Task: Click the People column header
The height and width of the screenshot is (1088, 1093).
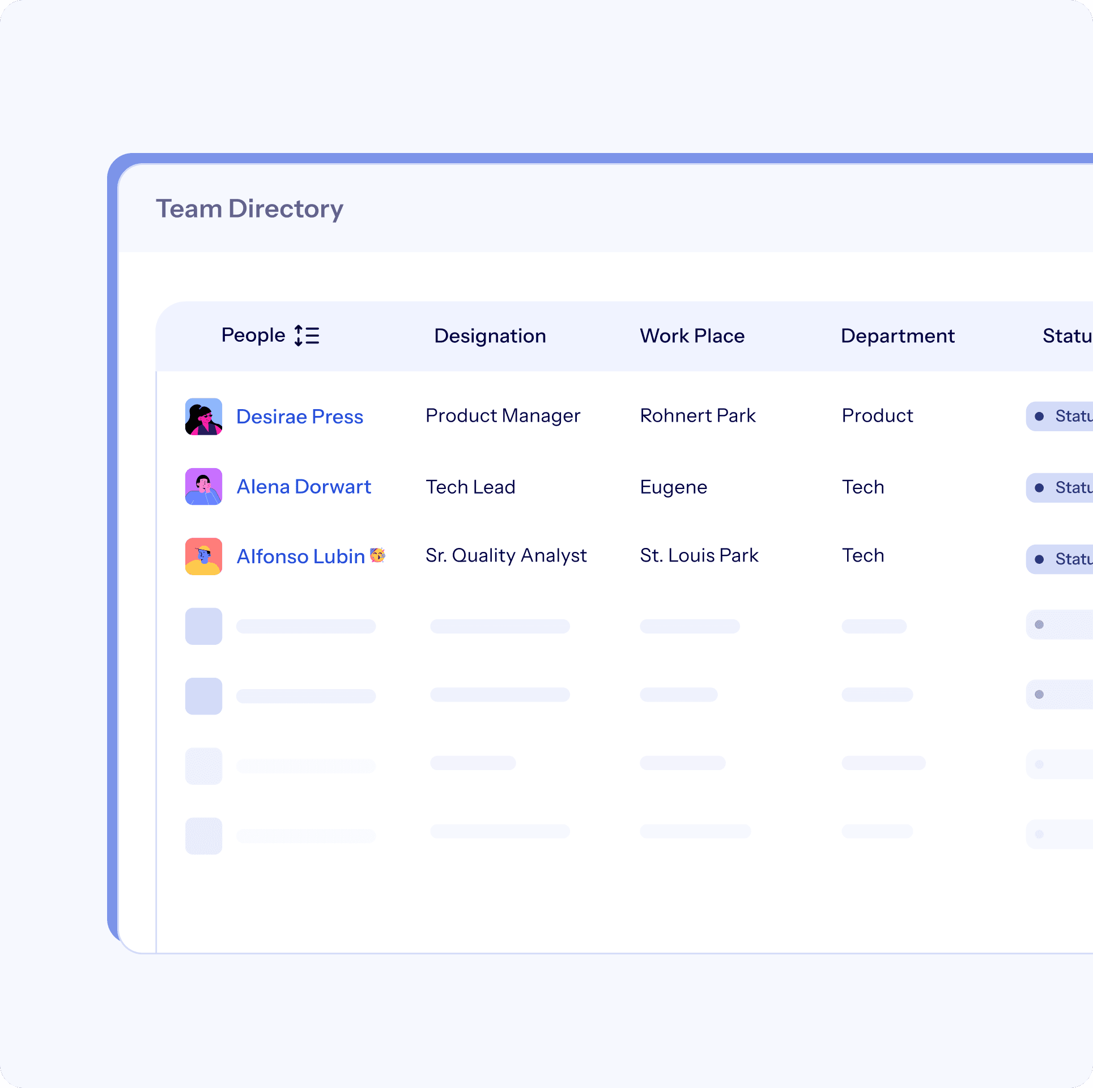Action: 253,335
